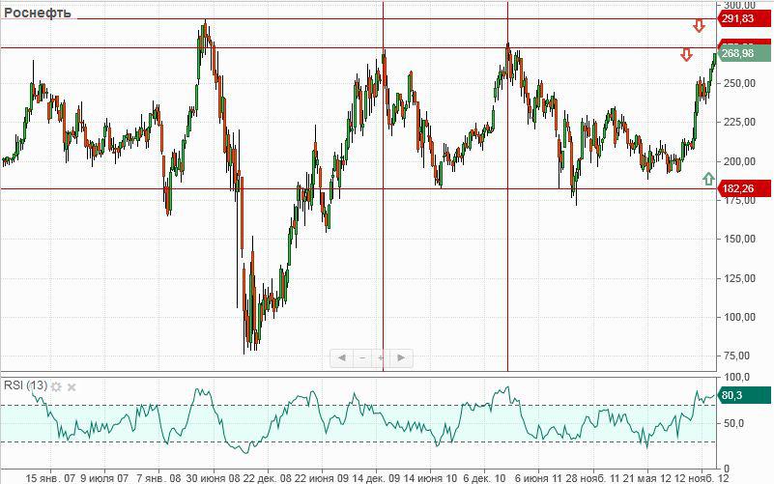Select the 268,98 current price label
This screenshot has width=774, height=484.
[744, 53]
